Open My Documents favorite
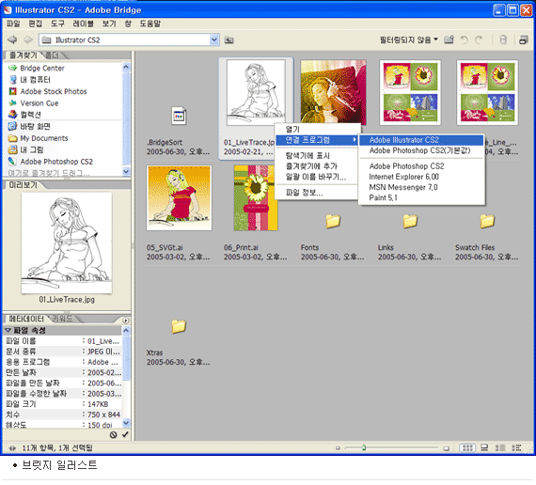 44,138
